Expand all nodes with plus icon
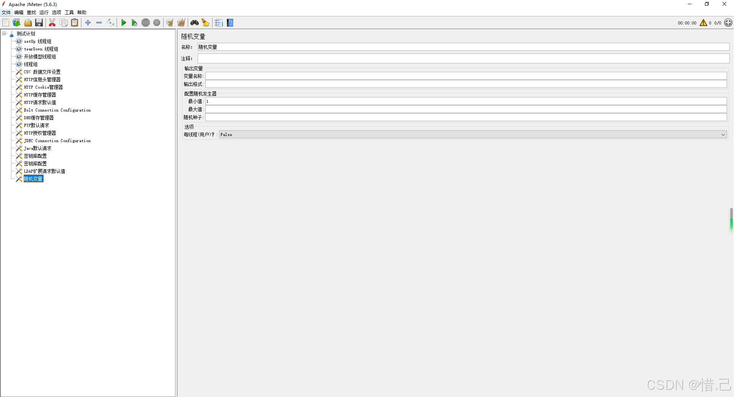This screenshot has height=397, width=734. (x=88, y=23)
